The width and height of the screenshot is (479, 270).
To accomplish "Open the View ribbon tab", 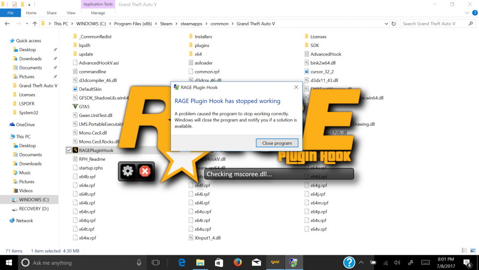I will (71, 13).
